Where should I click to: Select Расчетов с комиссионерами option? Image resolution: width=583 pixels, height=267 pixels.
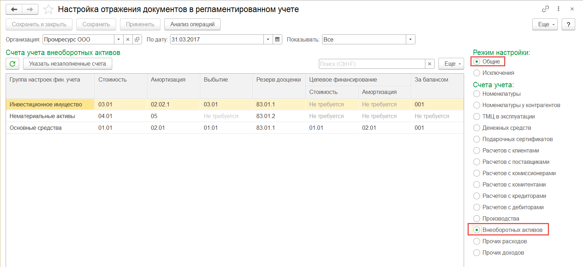477,173
